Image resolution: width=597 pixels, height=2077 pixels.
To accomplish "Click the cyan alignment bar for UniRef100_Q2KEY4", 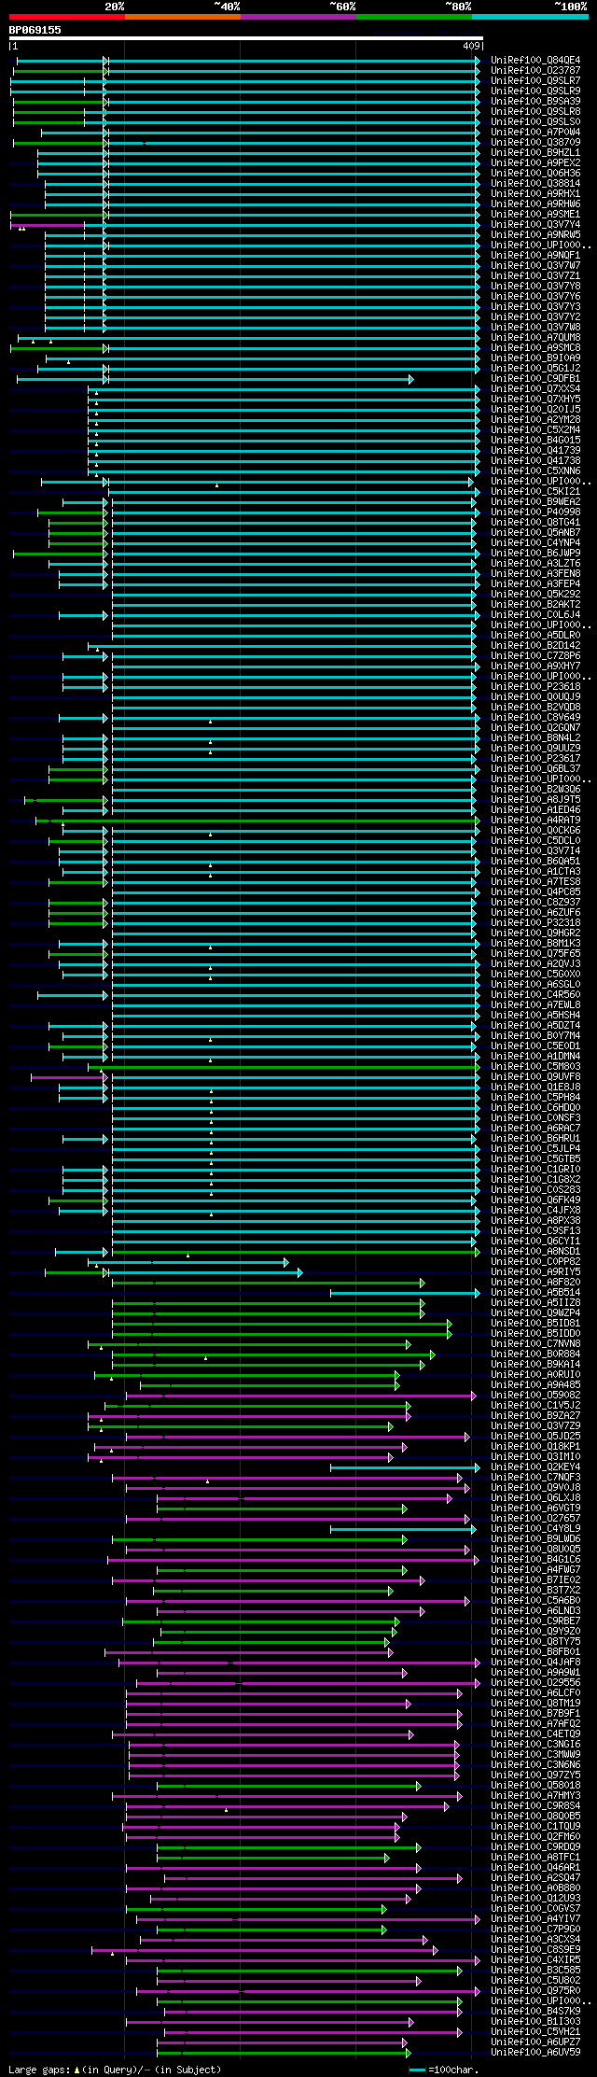I will (405, 1467).
